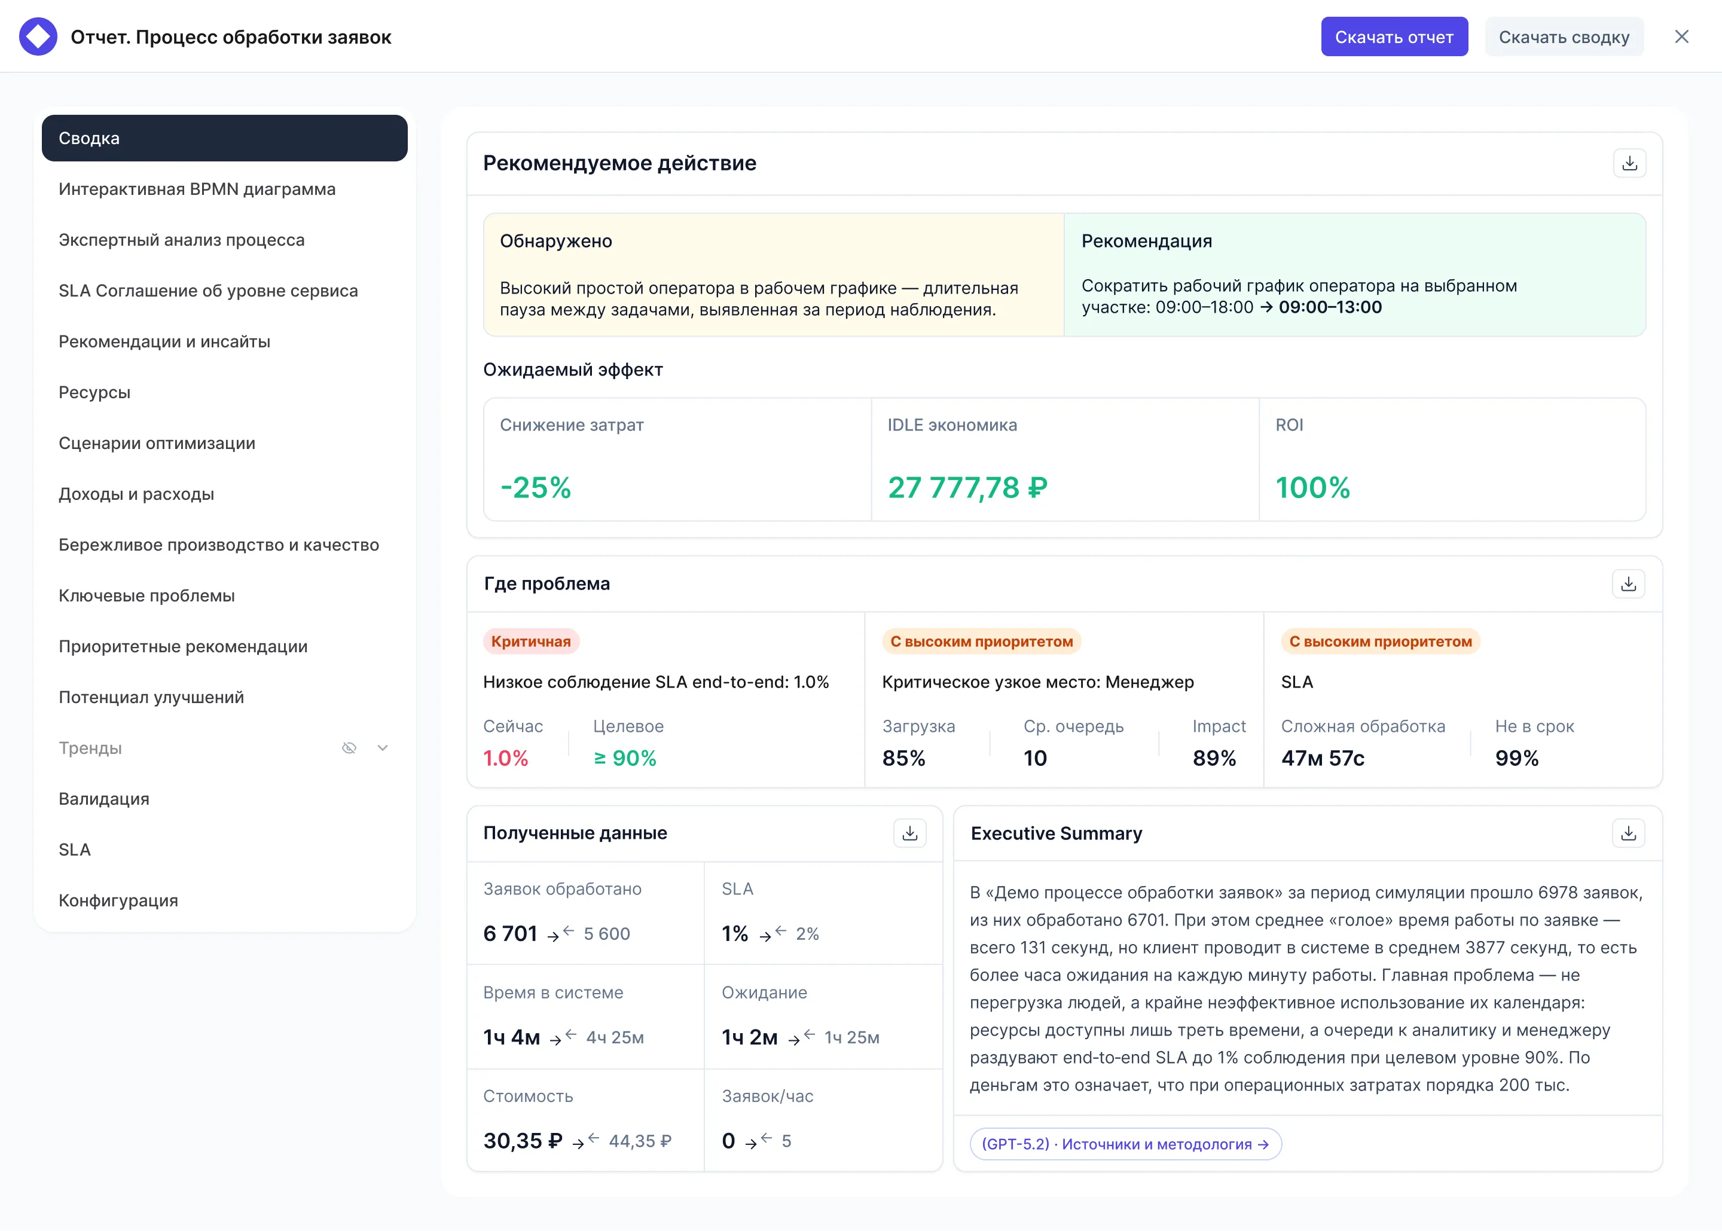
Task: Click Скачать отчет button
Action: 1393,36
